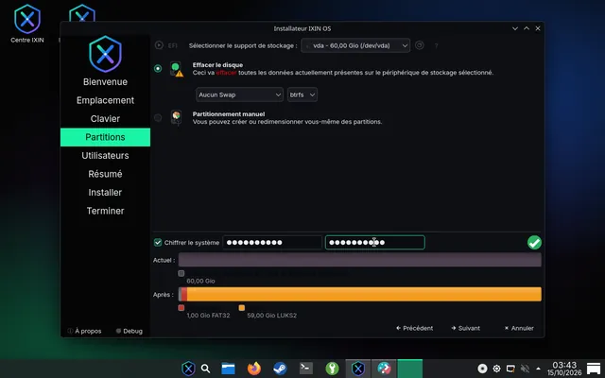This screenshot has width=605, height=378.
Task: Click the Actuel disk layout bar
Action: click(x=359, y=260)
